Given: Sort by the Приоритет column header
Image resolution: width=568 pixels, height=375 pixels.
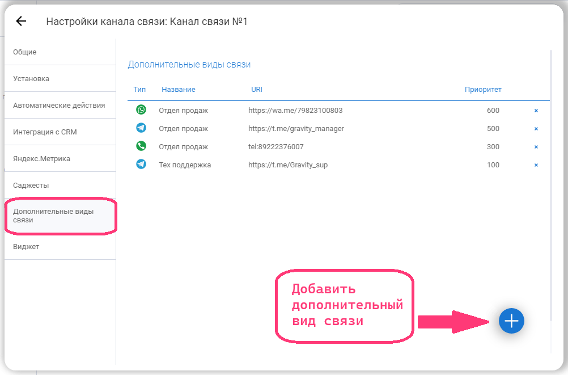Looking at the screenshot, I should point(483,90).
